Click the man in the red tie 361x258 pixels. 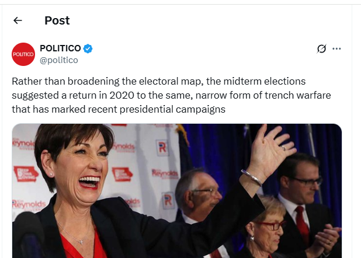coord(304,205)
